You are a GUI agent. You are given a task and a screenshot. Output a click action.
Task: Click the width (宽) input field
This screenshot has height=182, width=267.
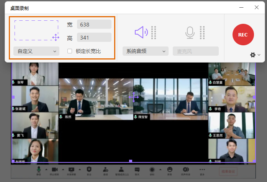click(x=94, y=24)
